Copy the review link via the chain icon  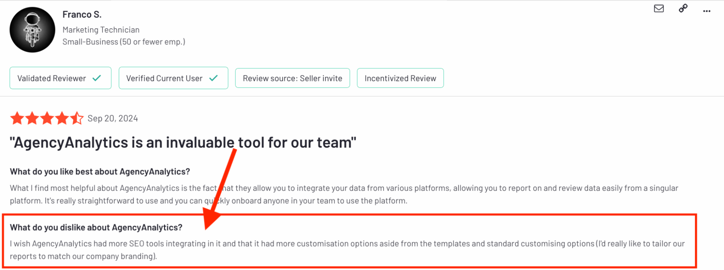tap(682, 9)
